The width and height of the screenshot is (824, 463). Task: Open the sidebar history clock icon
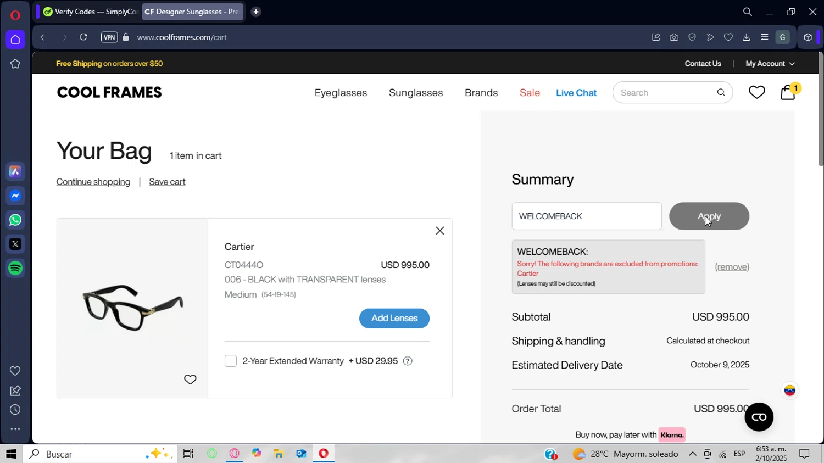[x=15, y=410]
